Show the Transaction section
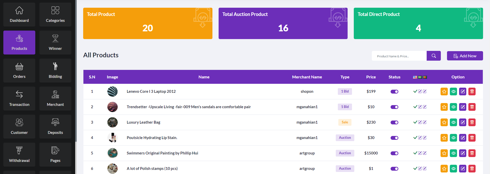This screenshot has width=490, height=174. 19,98
